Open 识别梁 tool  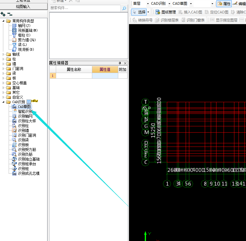point(21,140)
